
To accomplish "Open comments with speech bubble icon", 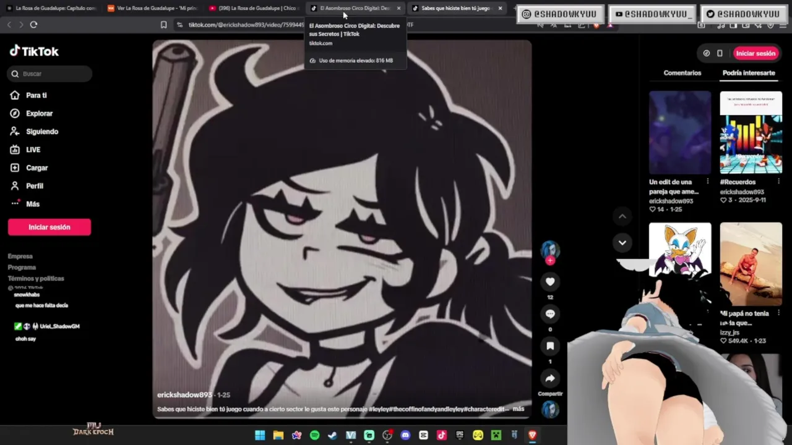I will (x=550, y=314).
